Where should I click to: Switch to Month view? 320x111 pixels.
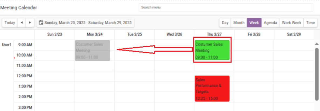pyautogui.click(x=239, y=23)
